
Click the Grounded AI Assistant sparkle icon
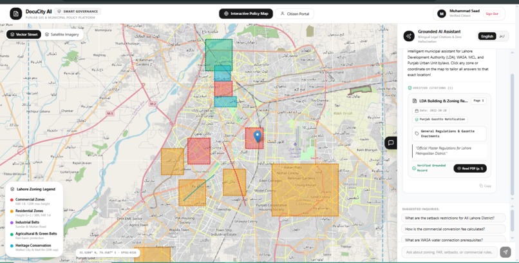click(x=409, y=35)
